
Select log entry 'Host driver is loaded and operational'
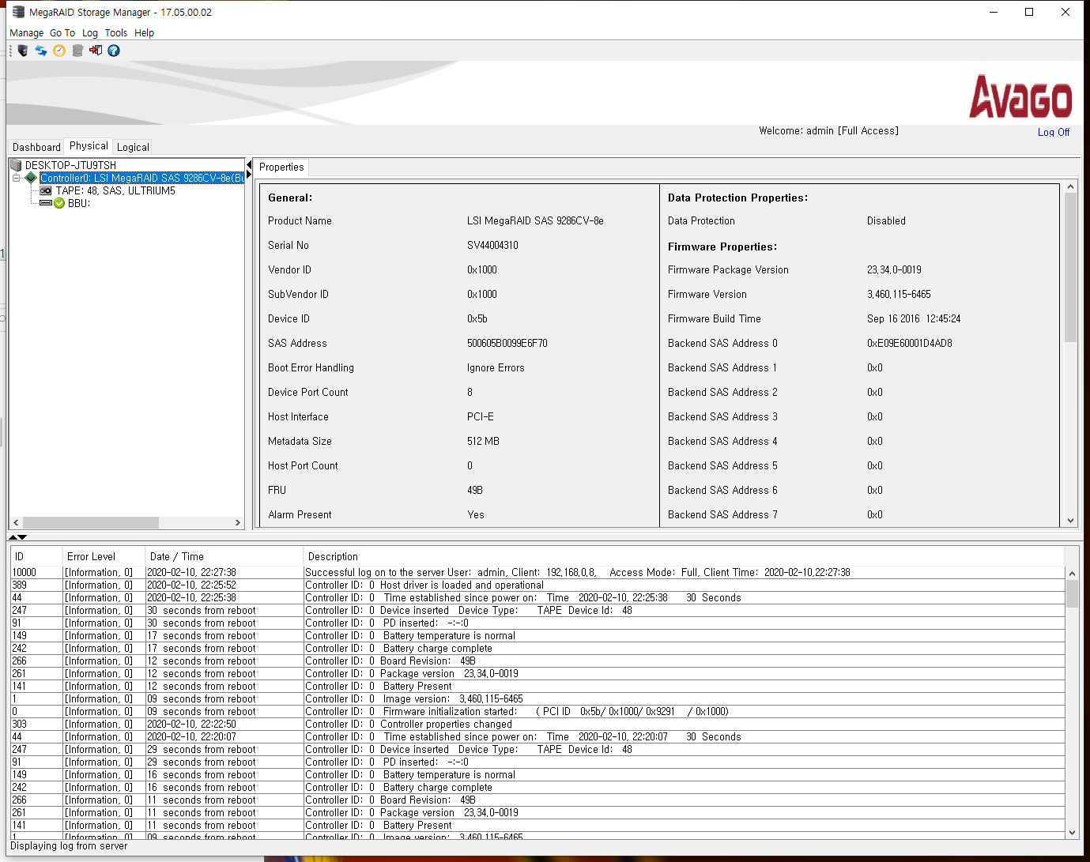(537, 585)
